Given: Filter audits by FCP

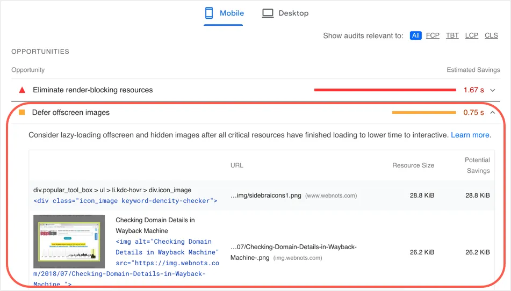Looking at the screenshot, I should tap(433, 35).
